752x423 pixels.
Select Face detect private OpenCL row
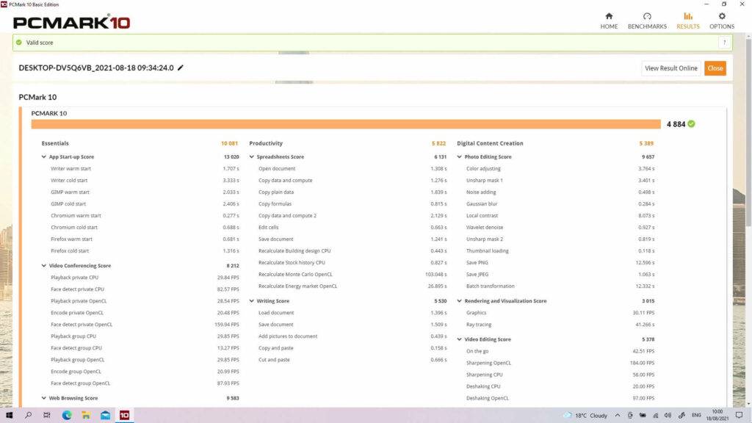(x=145, y=325)
